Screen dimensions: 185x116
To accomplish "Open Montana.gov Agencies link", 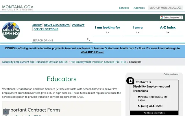I will [x=139, y=8].
